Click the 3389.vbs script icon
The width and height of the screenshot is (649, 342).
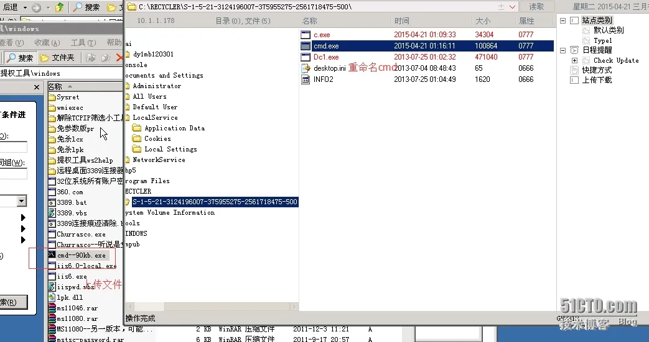[x=52, y=213]
